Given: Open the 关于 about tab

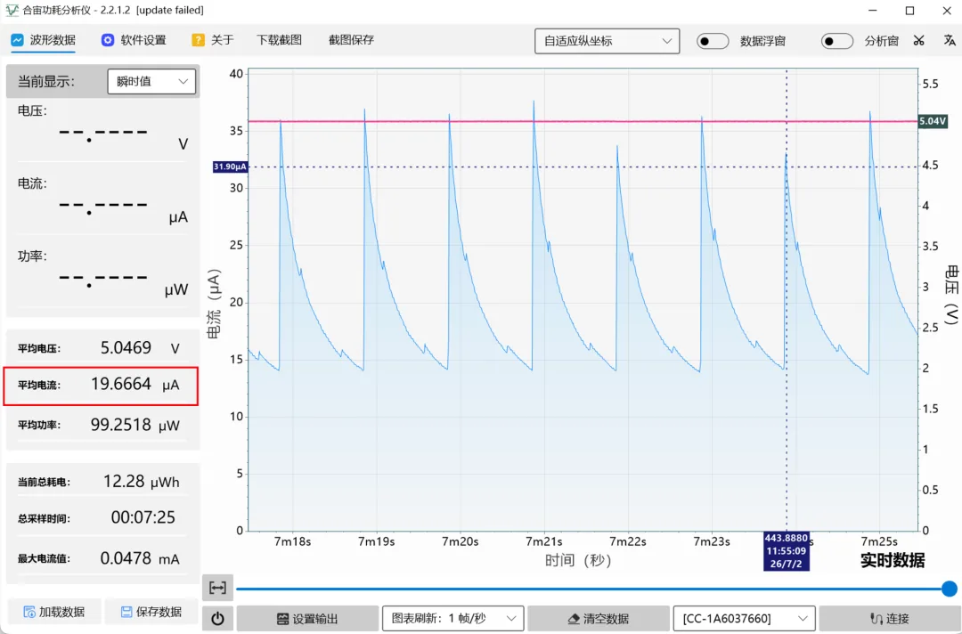Looking at the screenshot, I should pos(212,40).
